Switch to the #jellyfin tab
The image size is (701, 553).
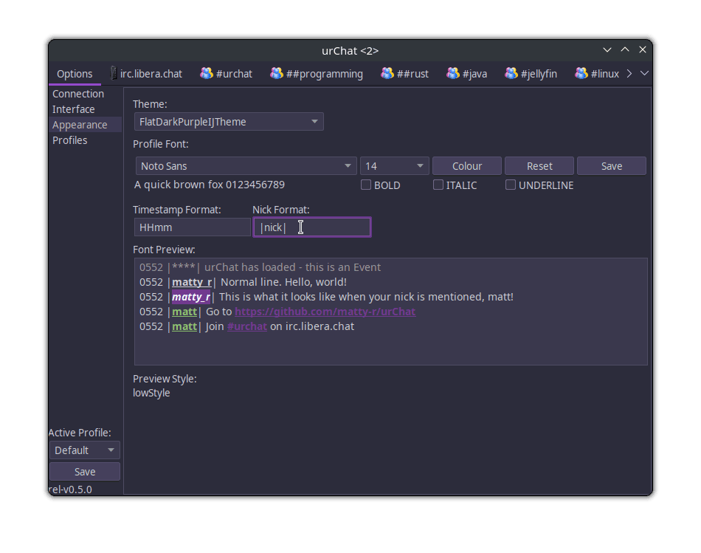531,74
